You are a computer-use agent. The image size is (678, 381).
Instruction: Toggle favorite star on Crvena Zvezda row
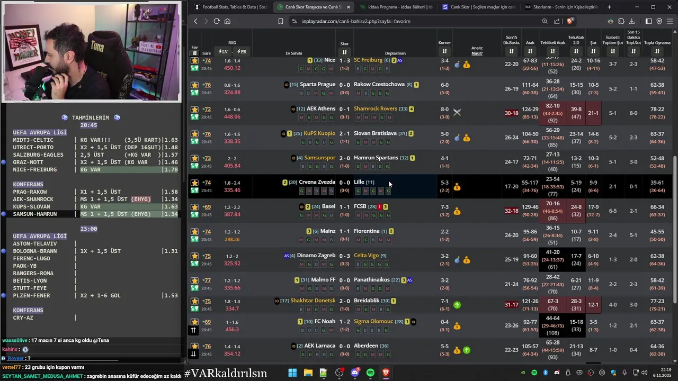194,183
